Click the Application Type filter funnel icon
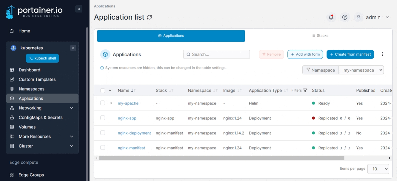The image size is (397, 181). point(305,90)
